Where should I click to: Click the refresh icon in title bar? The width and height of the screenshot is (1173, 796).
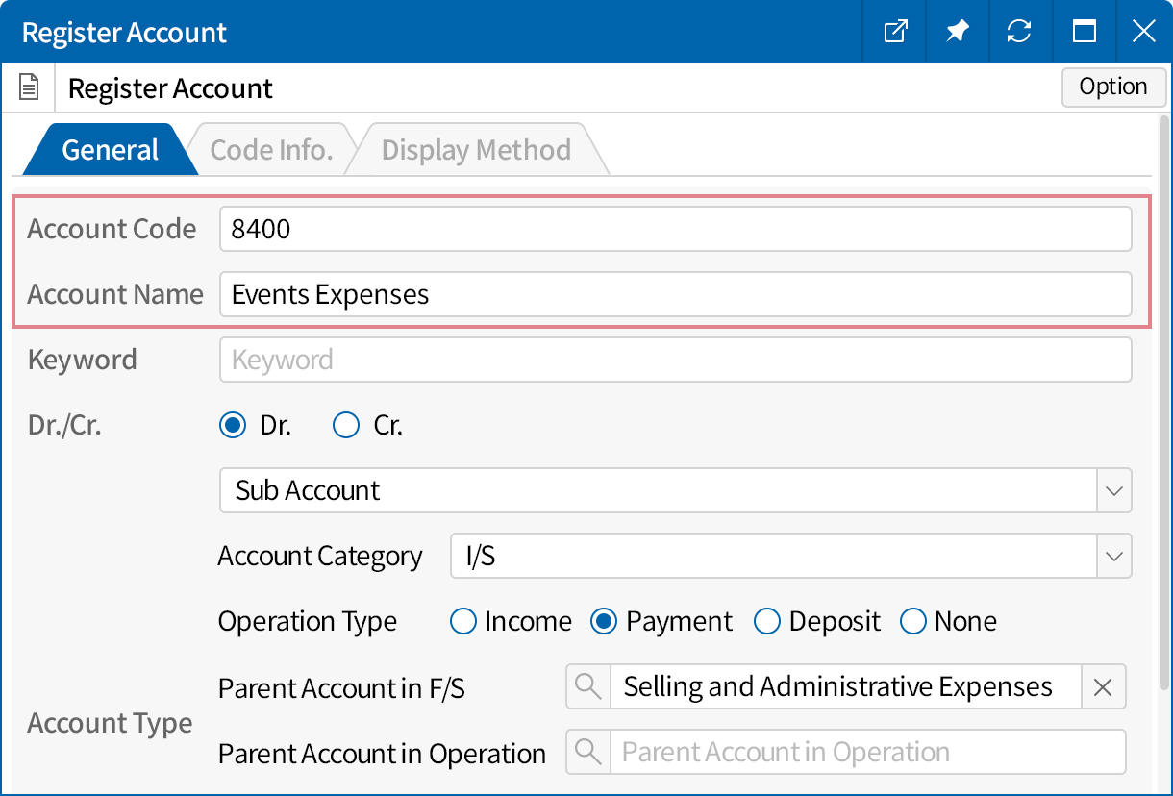[1018, 32]
